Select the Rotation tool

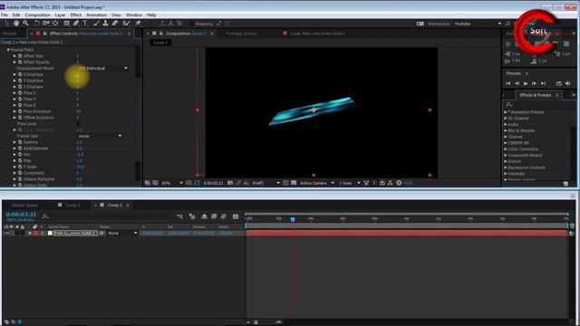point(36,24)
